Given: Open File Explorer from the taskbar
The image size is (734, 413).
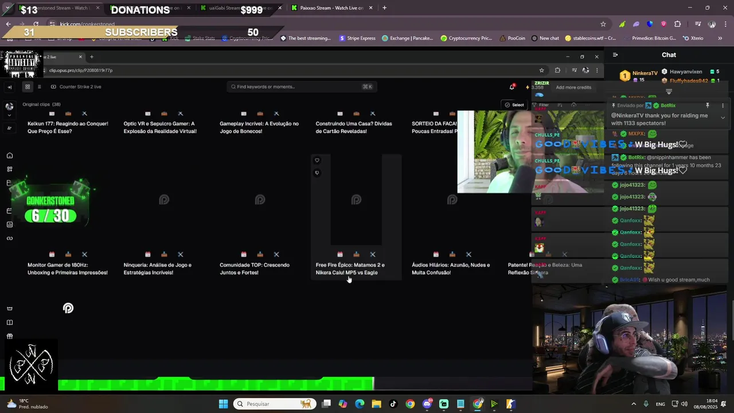Looking at the screenshot, I should [x=376, y=404].
